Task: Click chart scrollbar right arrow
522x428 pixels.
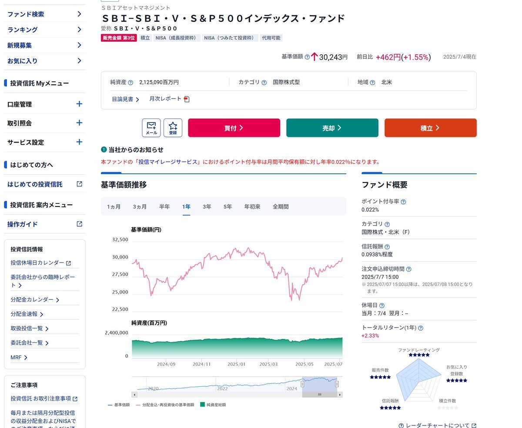Action: (340, 395)
